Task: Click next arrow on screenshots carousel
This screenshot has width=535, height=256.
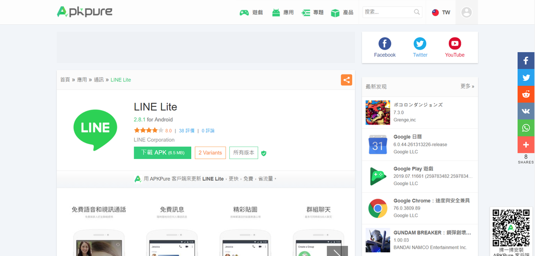Action: (337, 251)
